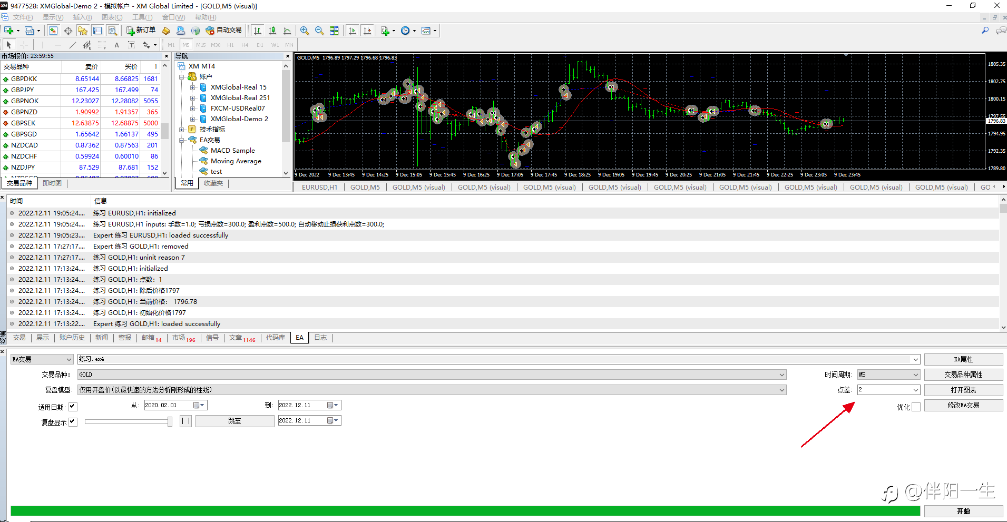
Task: Switch chart to line chart icon
Action: [287, 31]
